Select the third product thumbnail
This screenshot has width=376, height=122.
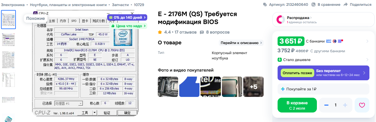point(8,60)
